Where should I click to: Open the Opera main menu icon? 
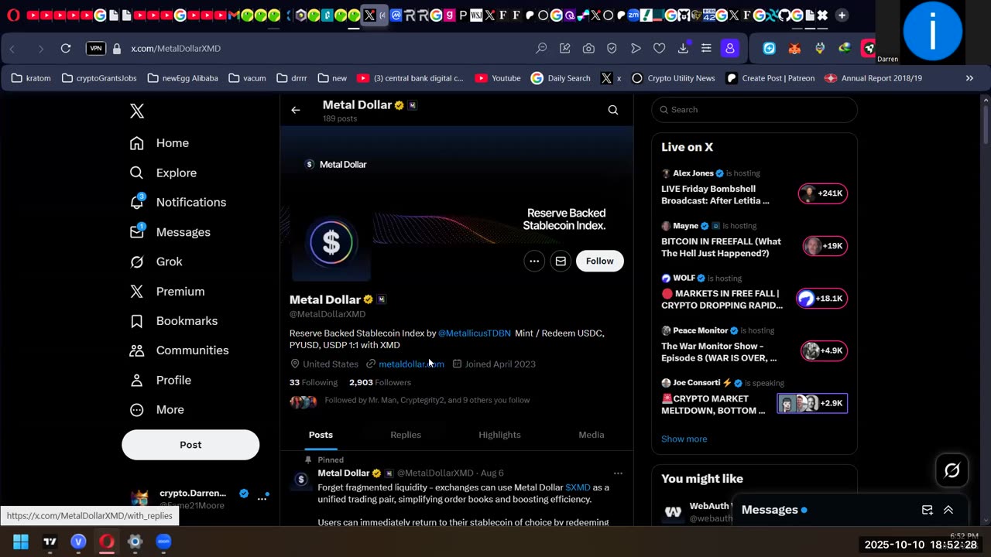[13, 15]
